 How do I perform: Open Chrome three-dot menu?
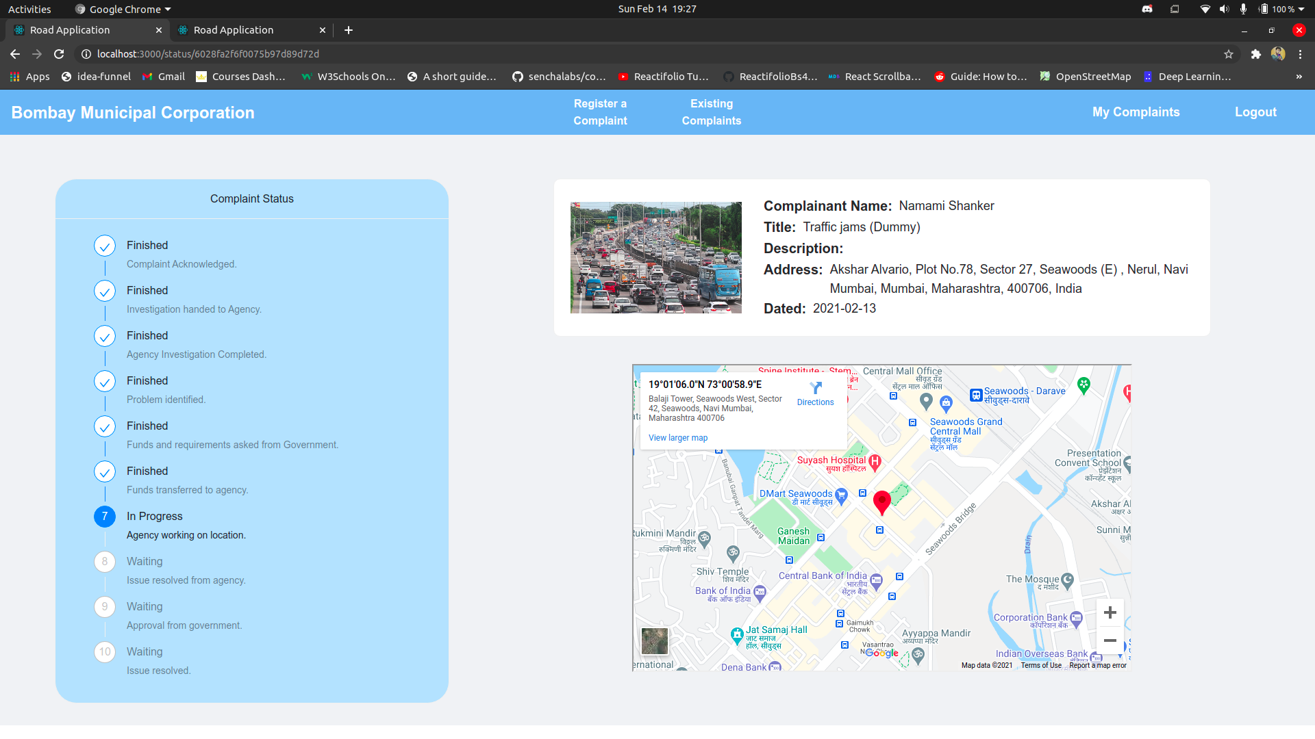click(1300, 54)
